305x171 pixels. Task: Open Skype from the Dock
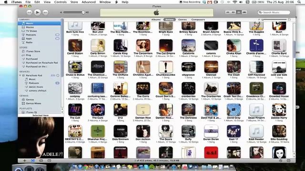(x=146, y=167)
